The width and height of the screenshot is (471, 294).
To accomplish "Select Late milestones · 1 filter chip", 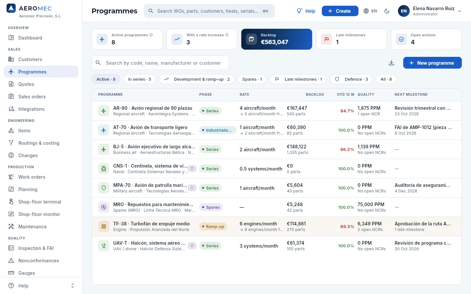I will 298,79.
